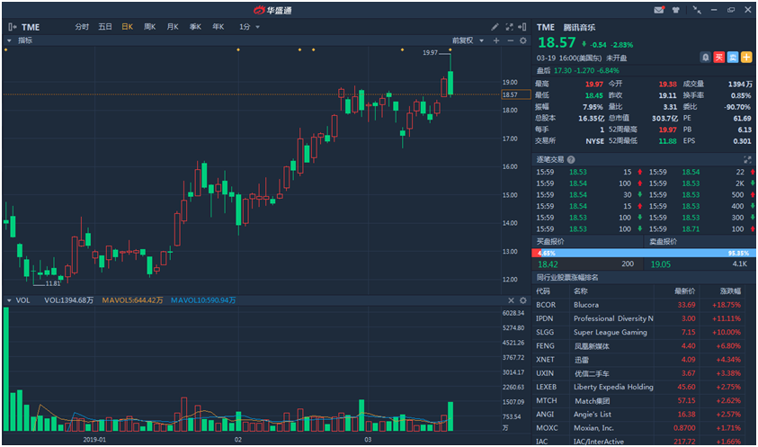Expand the 逐笔交易 panel icon

[x=747, y=159]
